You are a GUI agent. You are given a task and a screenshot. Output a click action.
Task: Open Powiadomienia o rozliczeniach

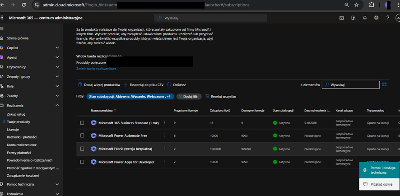pyautogui.click(x=30, y=160)
